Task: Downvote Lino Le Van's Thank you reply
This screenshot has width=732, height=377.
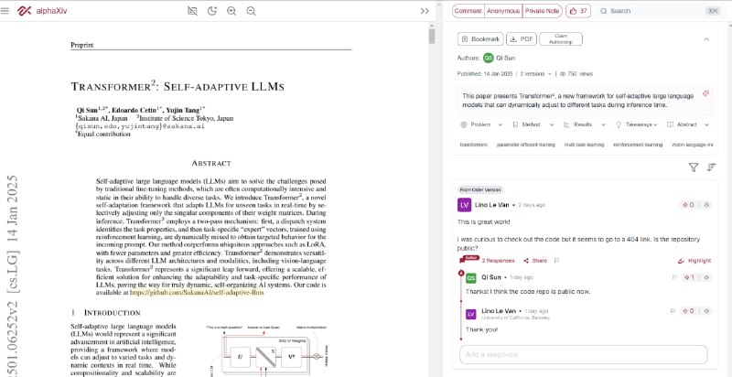Action: (x=706, y=311)
